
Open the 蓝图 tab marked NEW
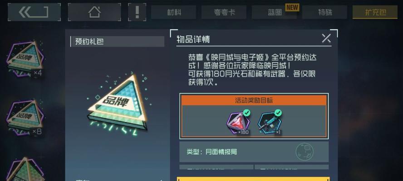[x=274, y=12]
